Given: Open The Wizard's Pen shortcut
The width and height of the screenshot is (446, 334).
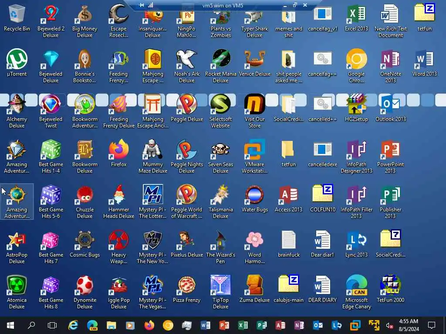Looking at the screenshot, I should tap(221, 247).
